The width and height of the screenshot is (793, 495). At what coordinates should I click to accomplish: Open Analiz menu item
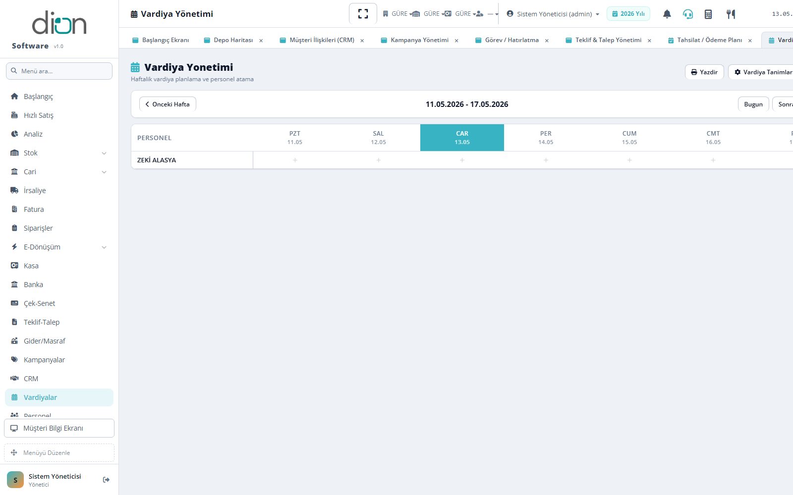click(x=59, y=134)
